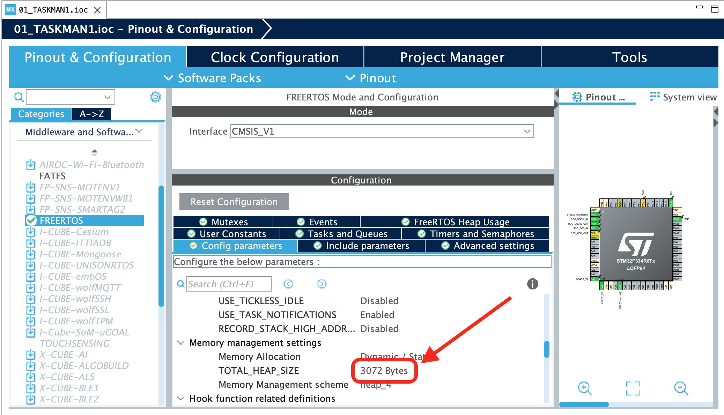
Task: Switch to the A->Z list tab
Action: [91, 114]
